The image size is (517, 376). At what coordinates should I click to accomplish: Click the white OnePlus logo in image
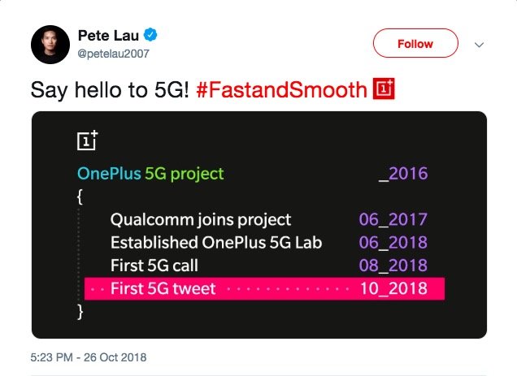87,140
